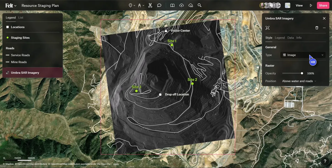
Task: Click the Site 2 green marker
Action: tap(192, 83)
